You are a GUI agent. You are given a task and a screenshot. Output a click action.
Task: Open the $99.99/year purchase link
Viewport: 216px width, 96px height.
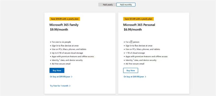coord(60,77)
